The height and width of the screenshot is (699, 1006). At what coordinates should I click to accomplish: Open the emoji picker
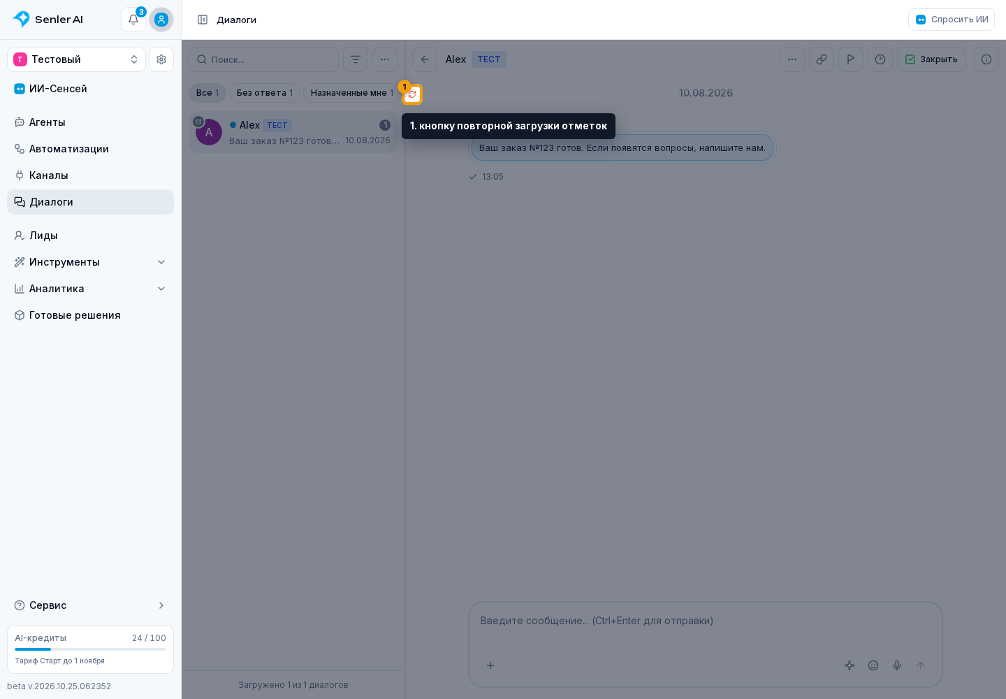click(873, 665)
